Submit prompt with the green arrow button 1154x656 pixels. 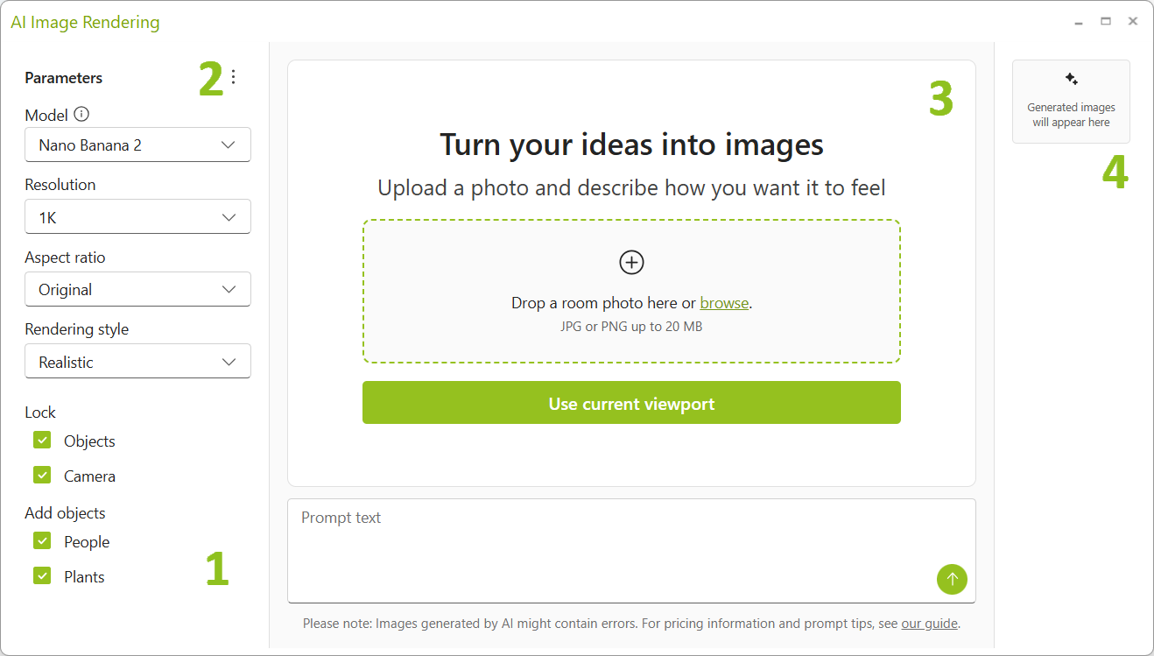[x=952, y=579]
